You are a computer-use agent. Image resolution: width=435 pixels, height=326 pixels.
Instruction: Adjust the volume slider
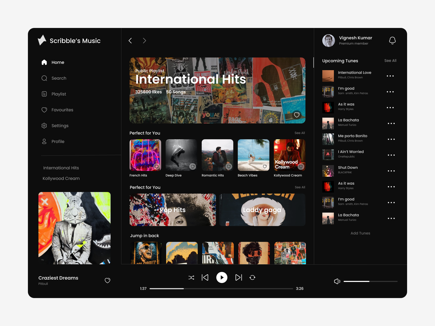pyautogui.click(x=370, y=281)
